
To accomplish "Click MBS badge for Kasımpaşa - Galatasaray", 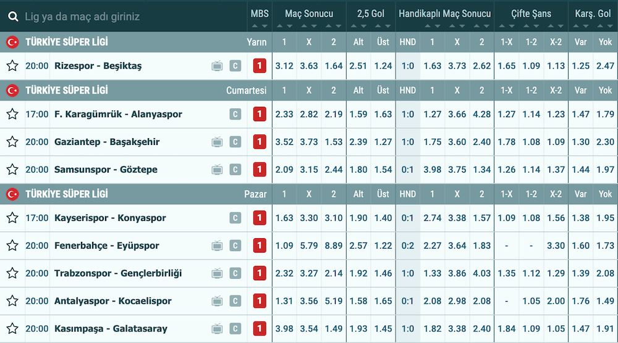I will click(260, 328).
